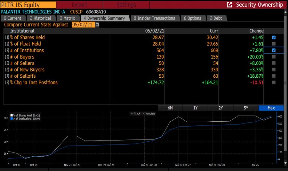The height and width of the screenshot is (171, 288).
Task: Click PALANTIR TECHNOLOGIES INC-A name
Action: (x=33, y=12)
